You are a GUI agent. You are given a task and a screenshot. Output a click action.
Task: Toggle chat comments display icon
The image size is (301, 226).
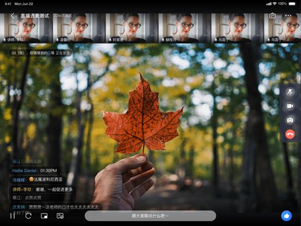click(x=60, y=216)
